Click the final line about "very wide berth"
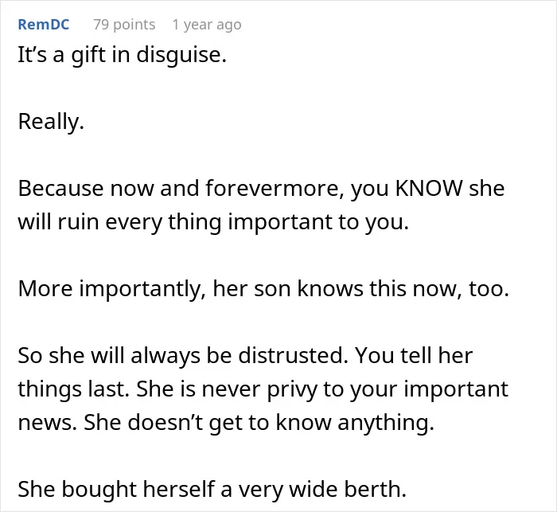 coord(212,489)
